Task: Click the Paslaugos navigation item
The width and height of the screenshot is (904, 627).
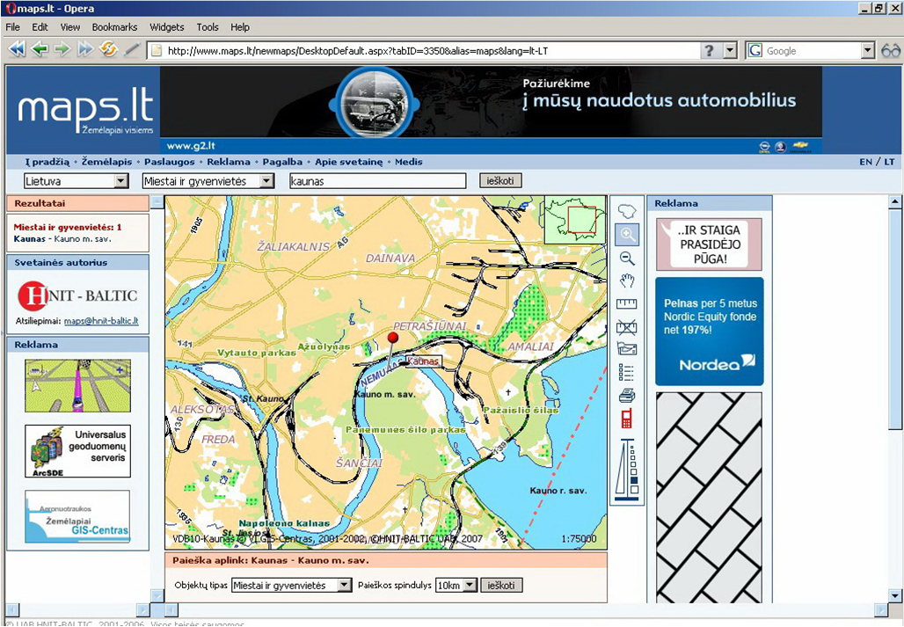Action: (171, 162)
